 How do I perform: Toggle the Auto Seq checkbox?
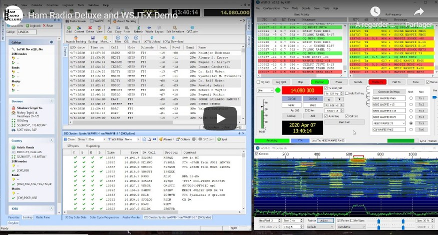tap(326, 116)
